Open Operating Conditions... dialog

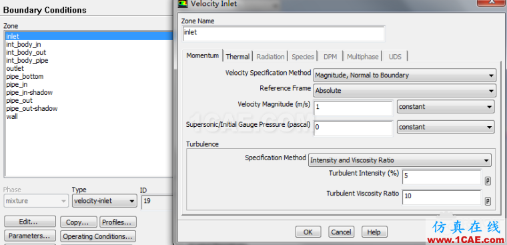[98, 236]
